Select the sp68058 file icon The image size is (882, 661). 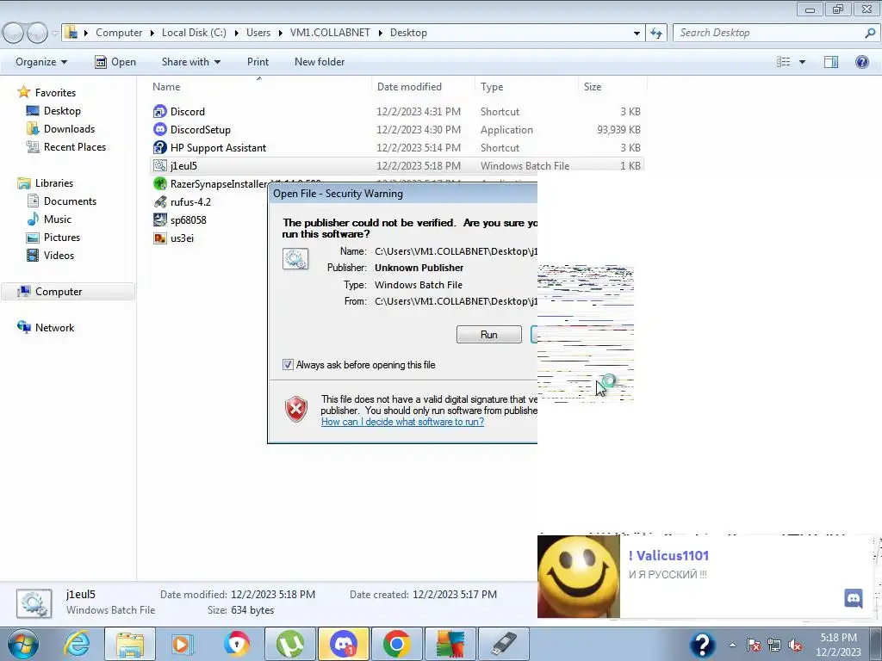point(159,219)
